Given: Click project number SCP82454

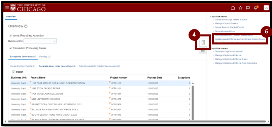Looking at the screenshot, I should (116, 110).
